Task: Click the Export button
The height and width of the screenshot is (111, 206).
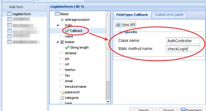Action: pos(166,109)
